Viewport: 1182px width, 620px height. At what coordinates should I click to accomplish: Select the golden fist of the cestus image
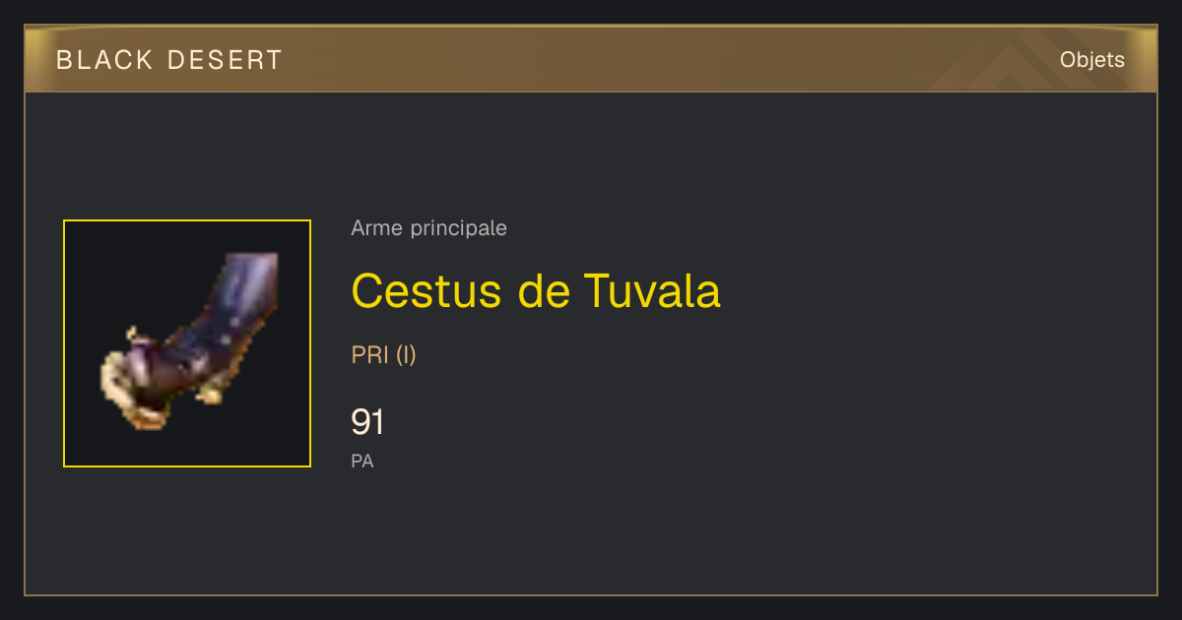click(x=136, y=382)
